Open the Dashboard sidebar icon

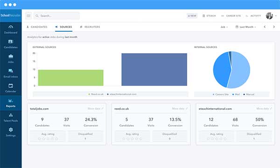[11, 27]
